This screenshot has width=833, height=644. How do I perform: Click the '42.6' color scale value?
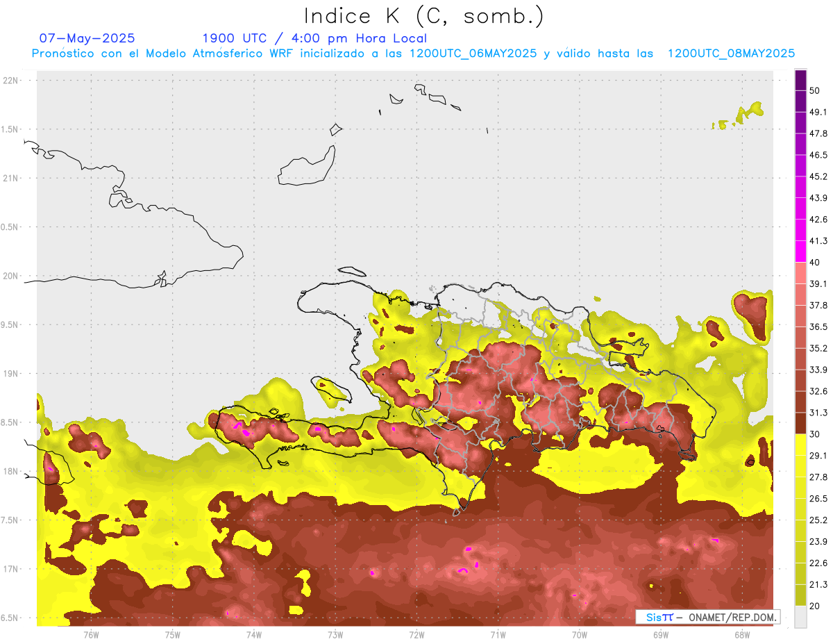818,220
